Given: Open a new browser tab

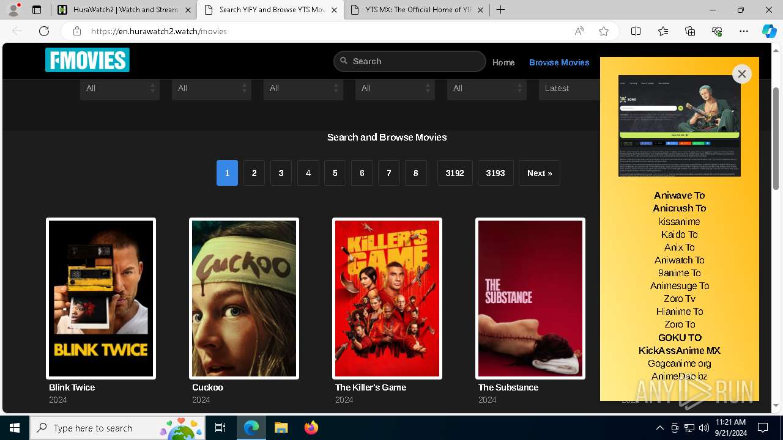Looking at the screenshot, I should pos(500,10).
